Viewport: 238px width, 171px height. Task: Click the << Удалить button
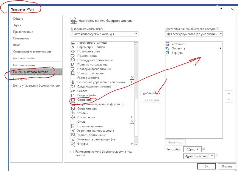click(152, 100)
